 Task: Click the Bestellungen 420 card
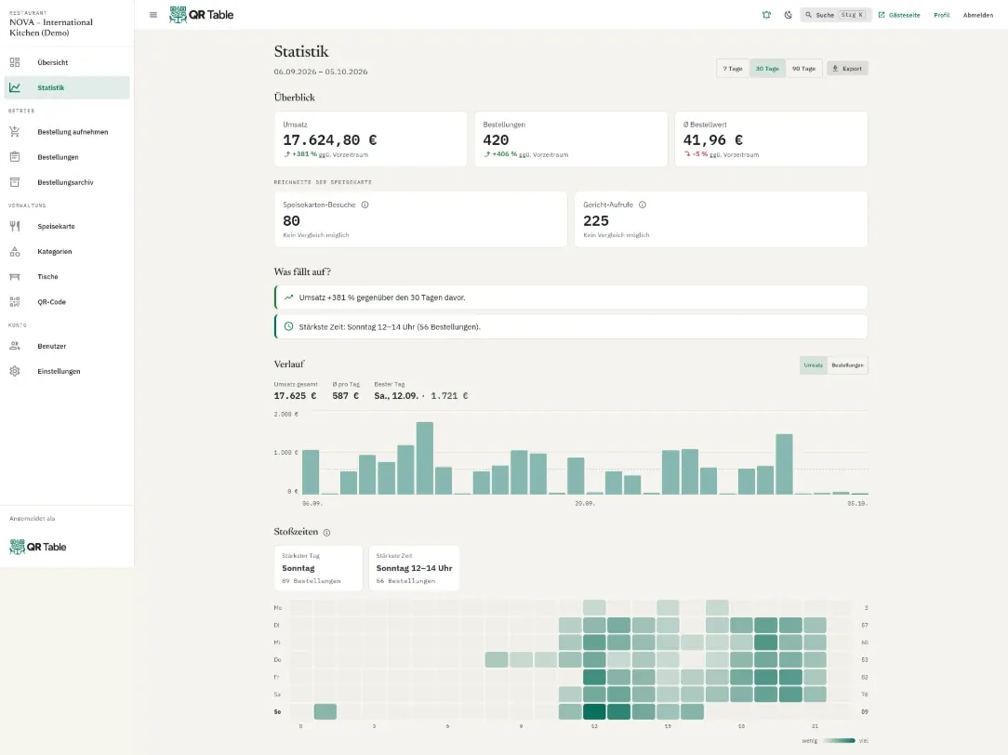(x=571, y=139)
